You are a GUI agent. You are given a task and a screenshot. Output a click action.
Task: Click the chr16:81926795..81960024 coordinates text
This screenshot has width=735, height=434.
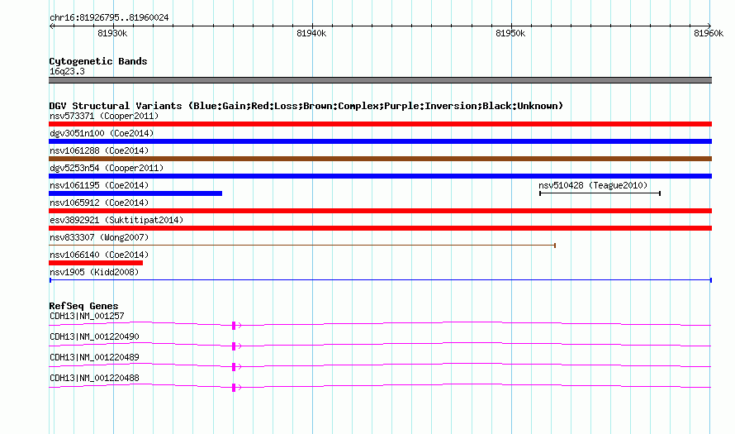pyautogui.click(x=109, y=18)
